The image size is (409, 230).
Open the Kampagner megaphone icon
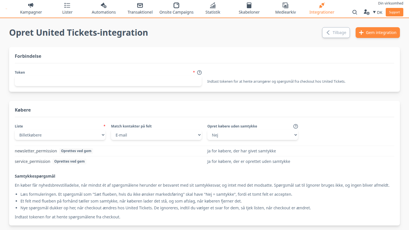tap(31, 5)
